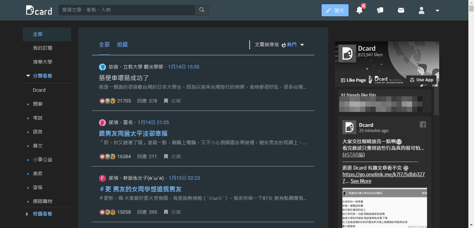This screenshot has height=228, width=474.
Task: Bookmark the 搭便車環島成功了 post
Action: click(x=172, y=101)
